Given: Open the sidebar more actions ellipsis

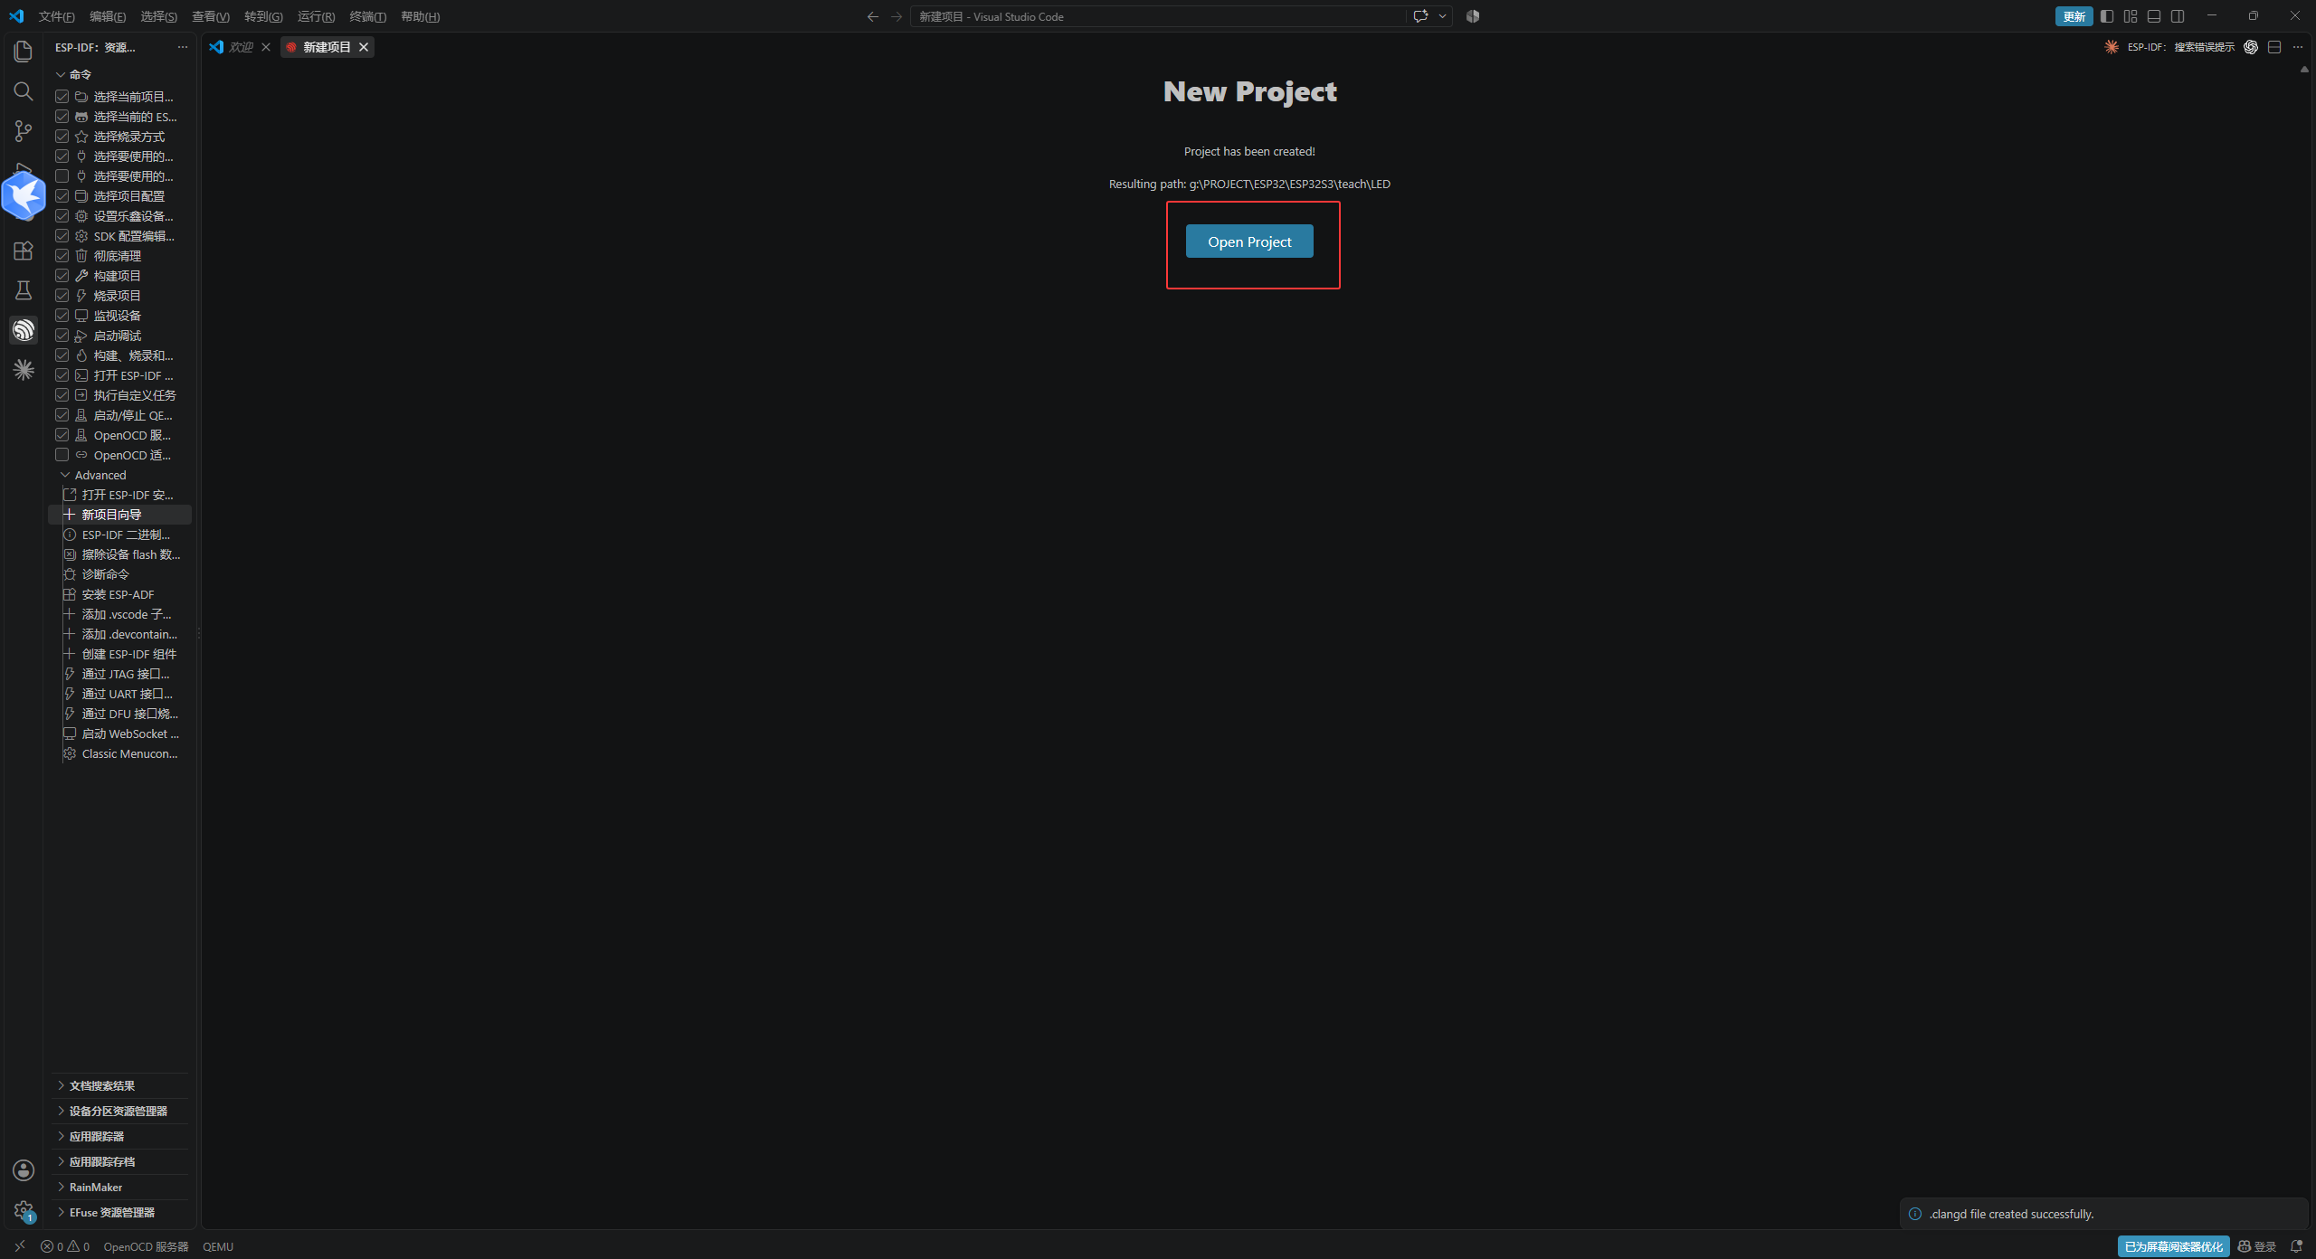Looking at the screenshot, I should click(183, 47).
